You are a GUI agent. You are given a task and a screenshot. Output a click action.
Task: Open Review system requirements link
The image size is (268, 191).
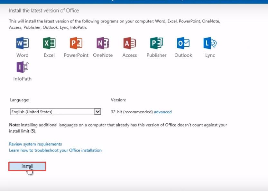coord(35,144)
